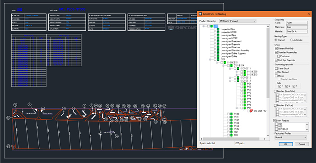Click the Cancel button
This screenshot has height=163, width=316.
pyautogui.click(x=302, y=144)
